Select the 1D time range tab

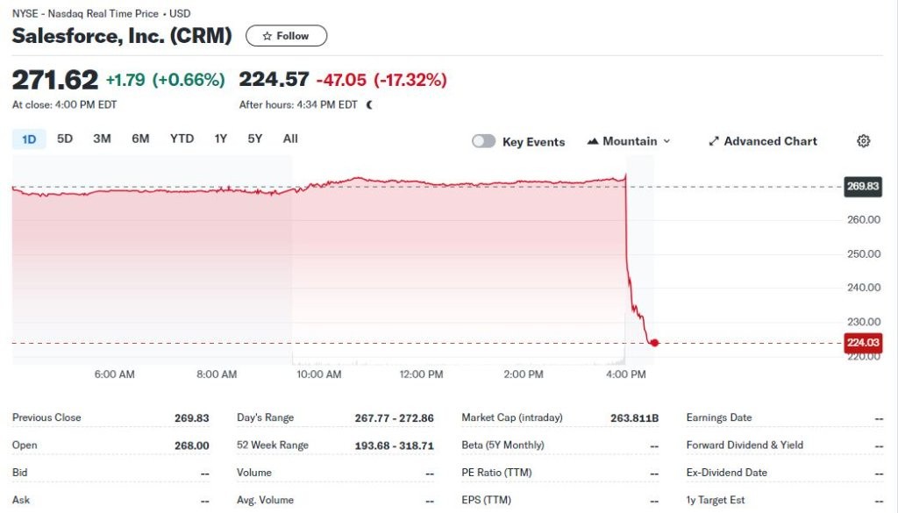(x=29, y=139)
